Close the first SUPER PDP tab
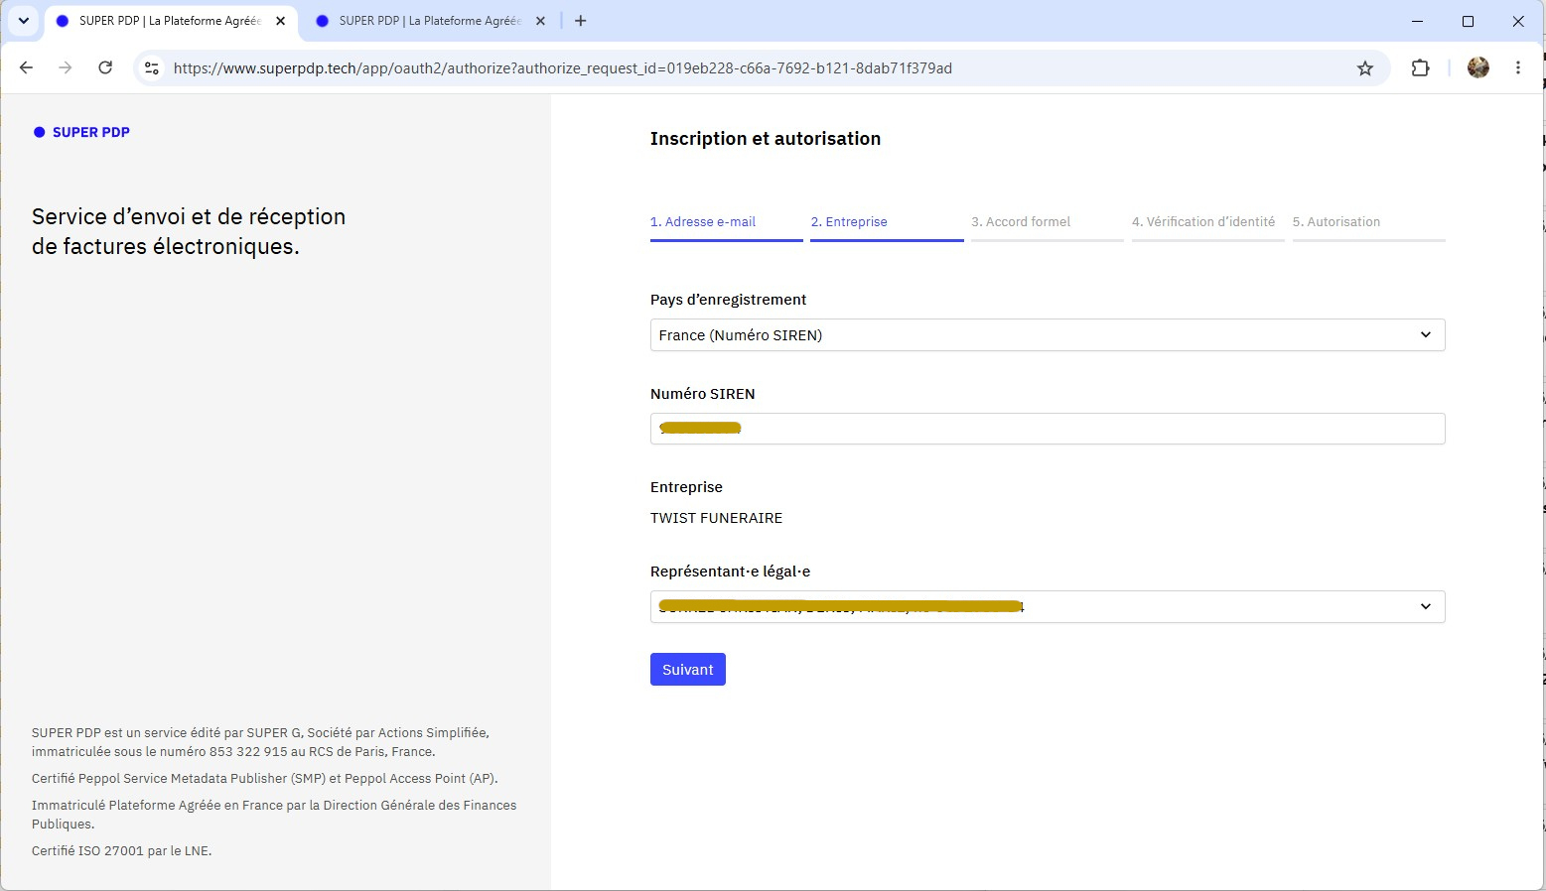Viewport: 1546px width, 891px height. click(281, 21)
